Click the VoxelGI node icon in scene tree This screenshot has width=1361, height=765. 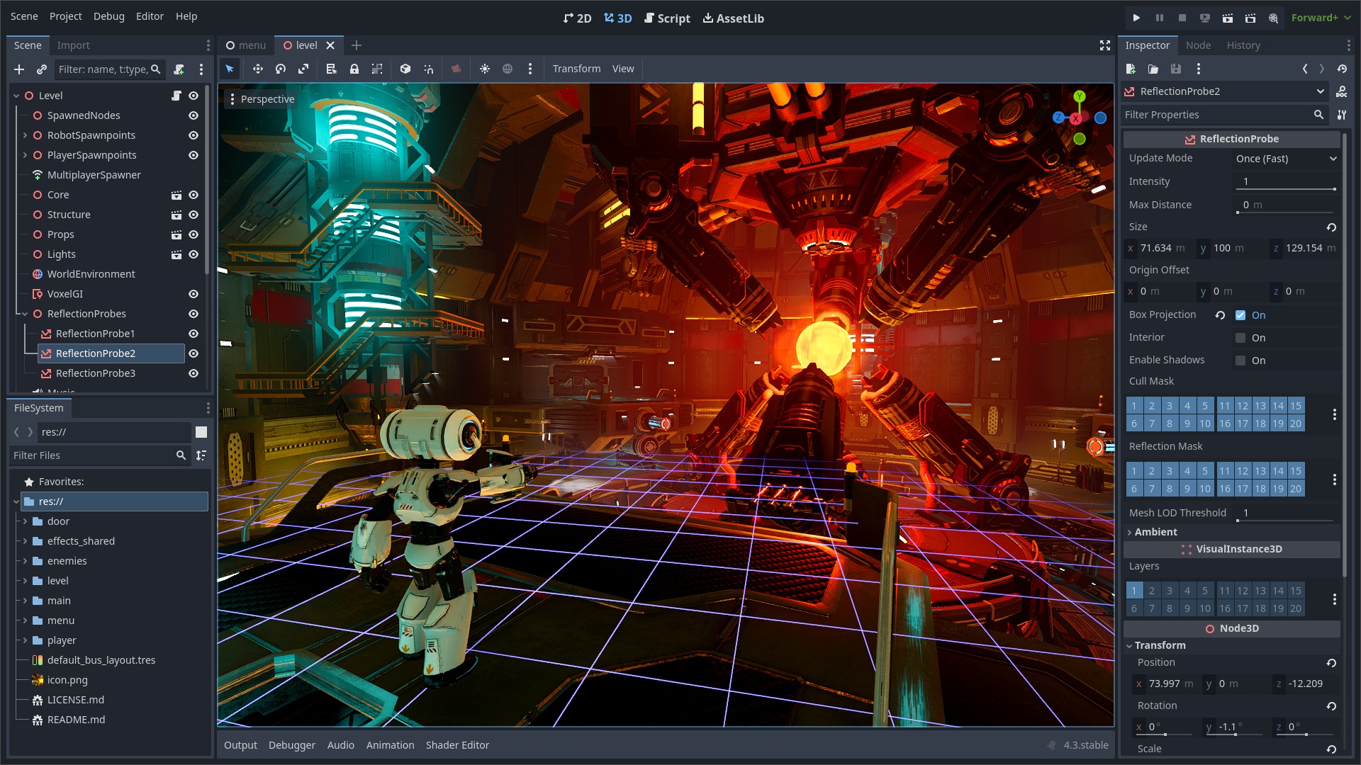click(38, 293)
